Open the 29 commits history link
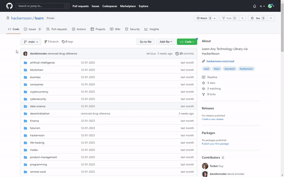The height and width of the screenshot is (177, 284). (x=185, y=54)
